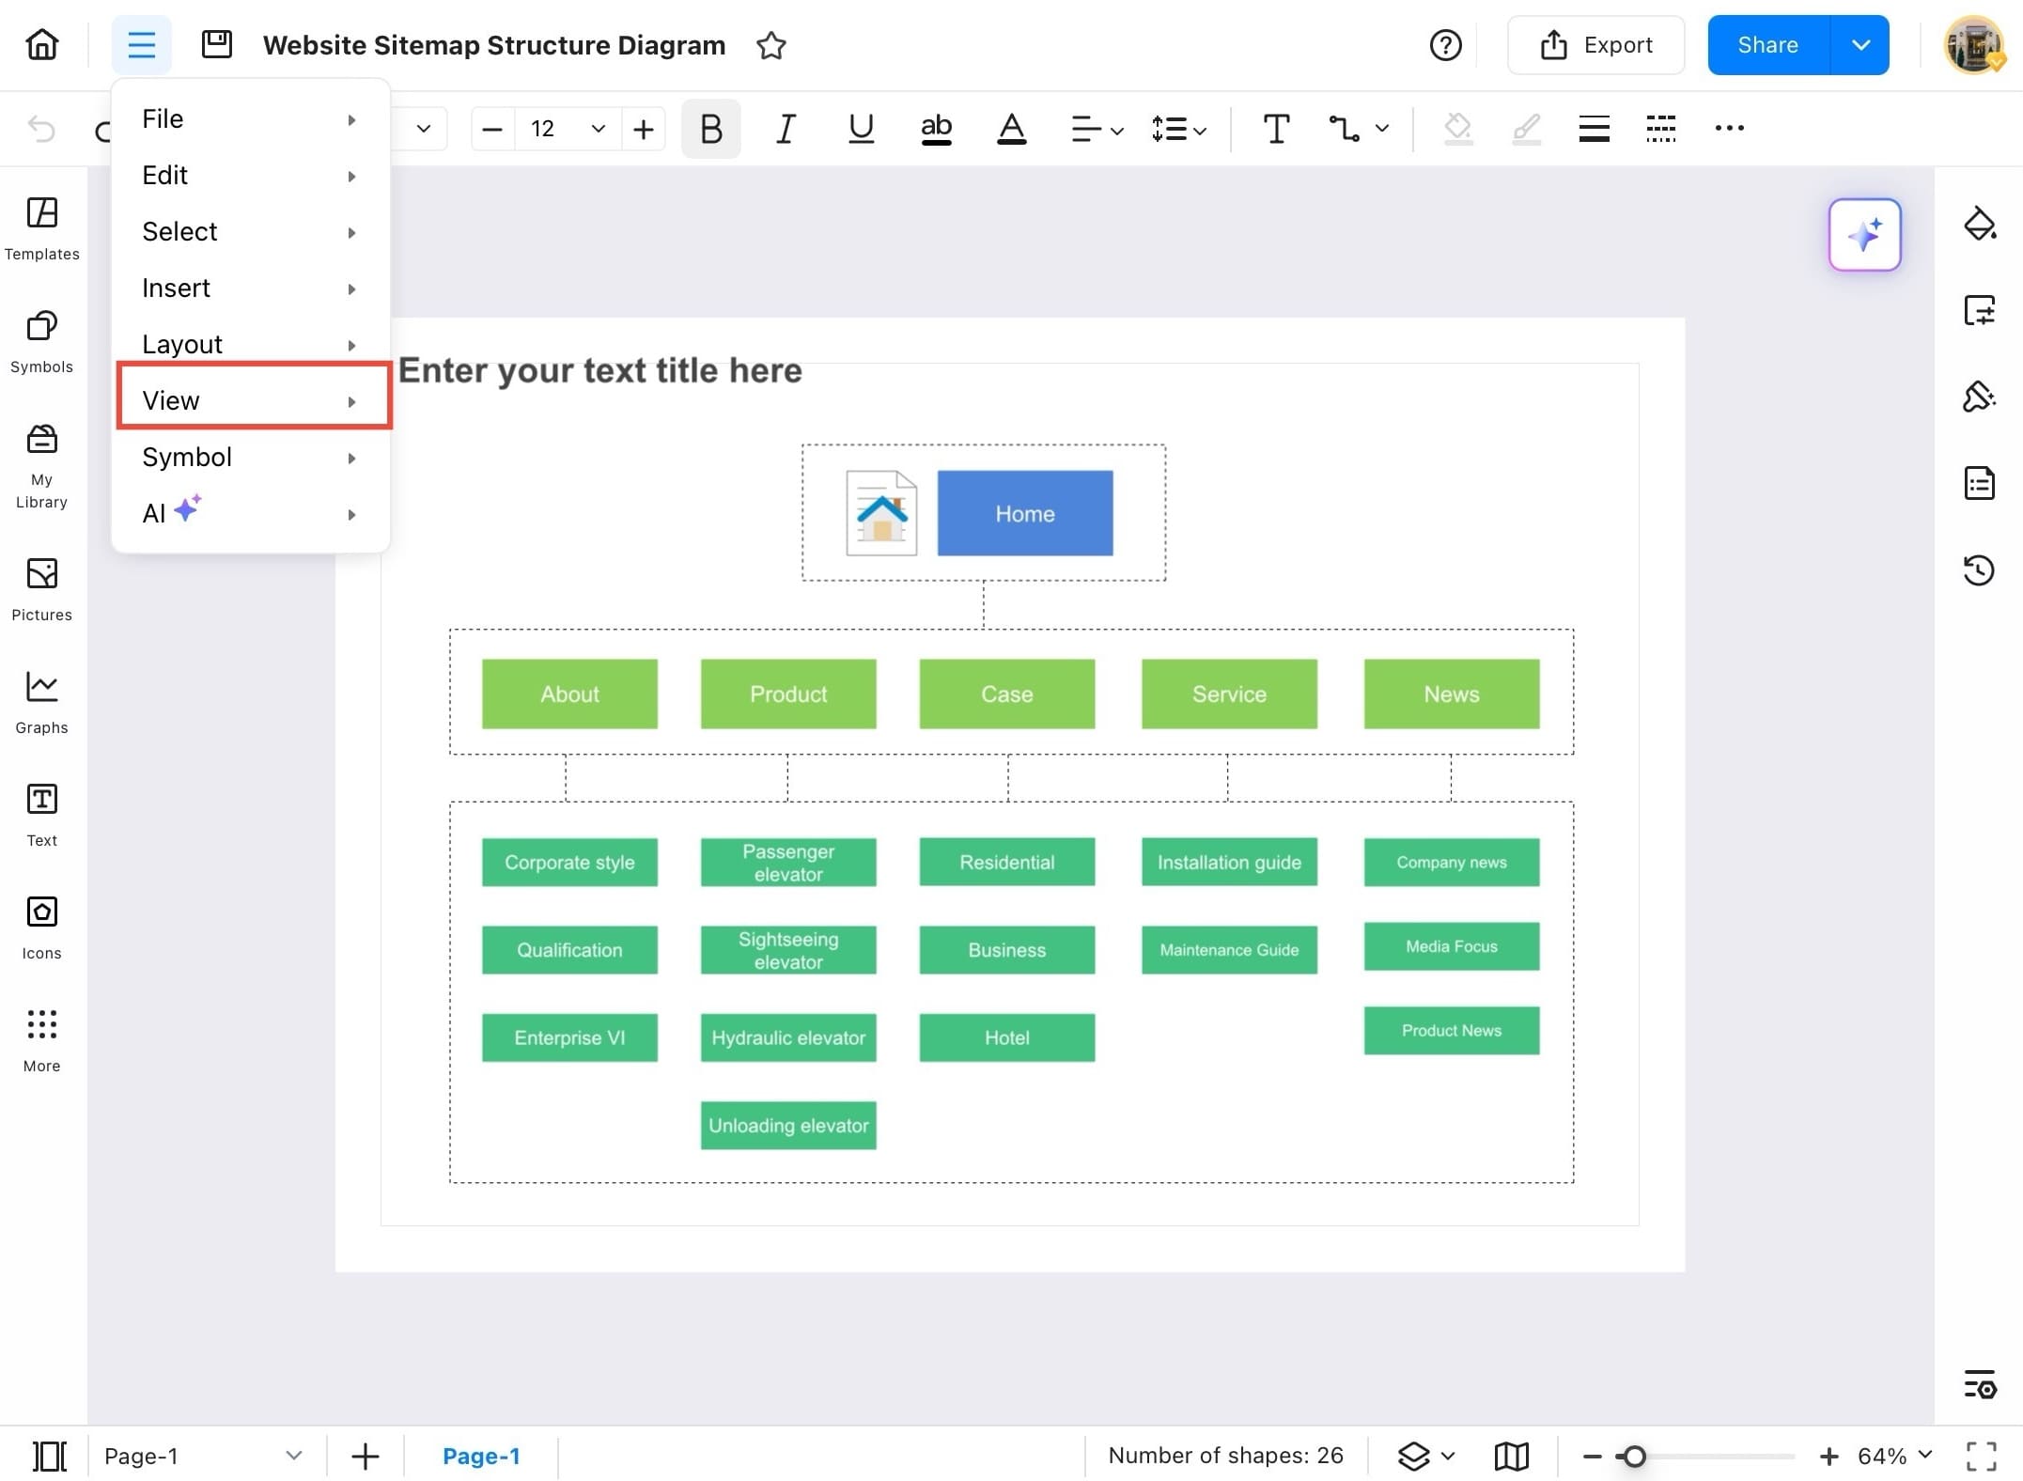Open the navigation map from the status bar
Screen dimensions: 2023x1481
point(1511,1455)
